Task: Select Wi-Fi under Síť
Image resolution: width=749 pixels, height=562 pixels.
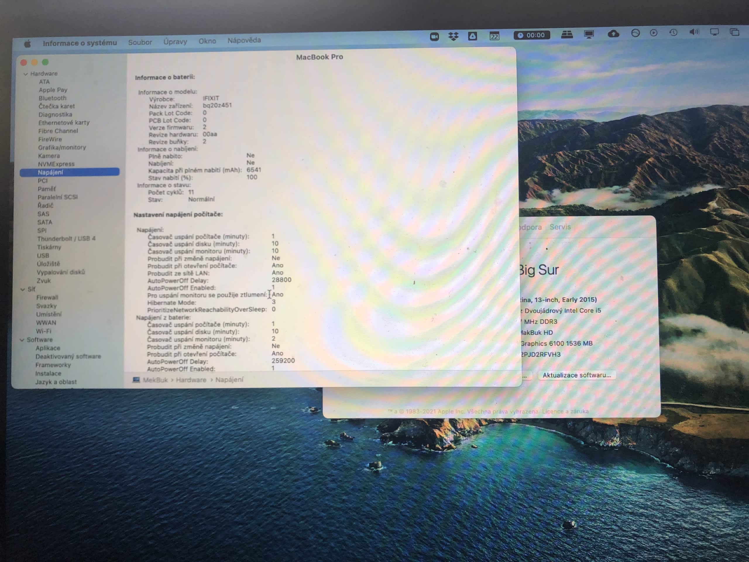Action: [x=44, y=331]
